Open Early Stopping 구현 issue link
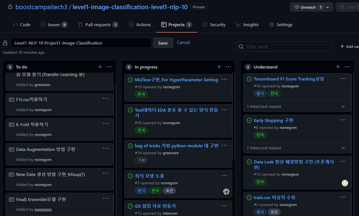 273,120
